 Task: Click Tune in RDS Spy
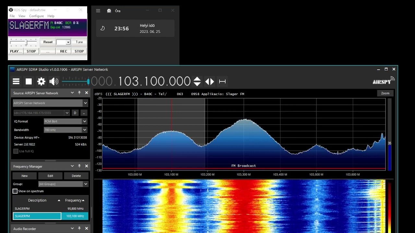(79, 42)
